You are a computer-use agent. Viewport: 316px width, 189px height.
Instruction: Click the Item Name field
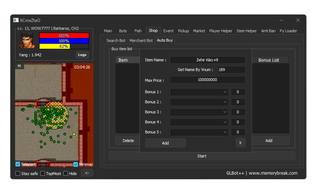207,60
